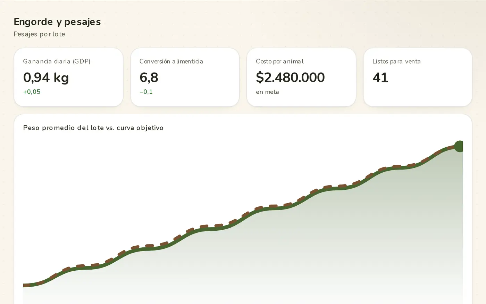Click the 'Engorde y pesajes' page heading
This screenshot has width=486, height=304.
click(57, 22)
